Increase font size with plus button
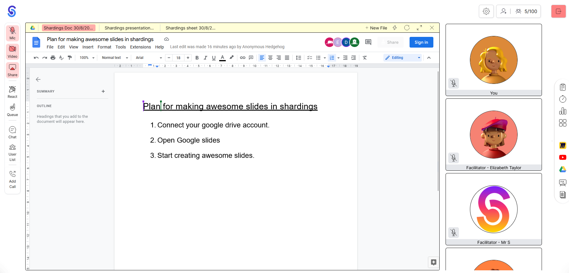The height and width of the screenshot is (273, 569). [188, 58]
